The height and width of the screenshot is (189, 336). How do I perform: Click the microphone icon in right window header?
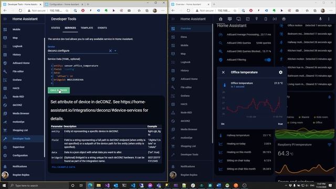[320, 19]
